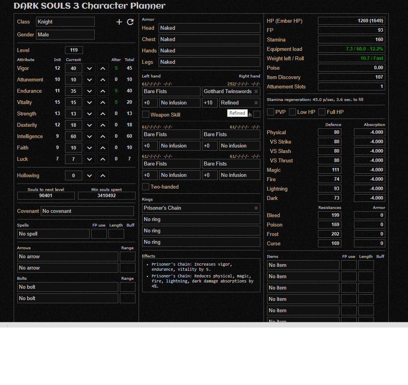Click the Prisoner's Chain vigor effect text
This screenshot has height=385, width=408.
192,267
